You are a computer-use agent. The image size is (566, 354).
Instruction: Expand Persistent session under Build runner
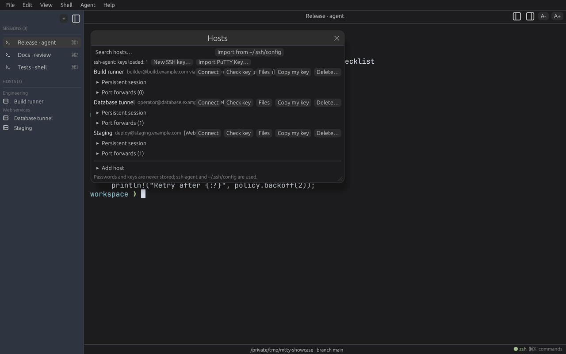click(x=121, y=82)
